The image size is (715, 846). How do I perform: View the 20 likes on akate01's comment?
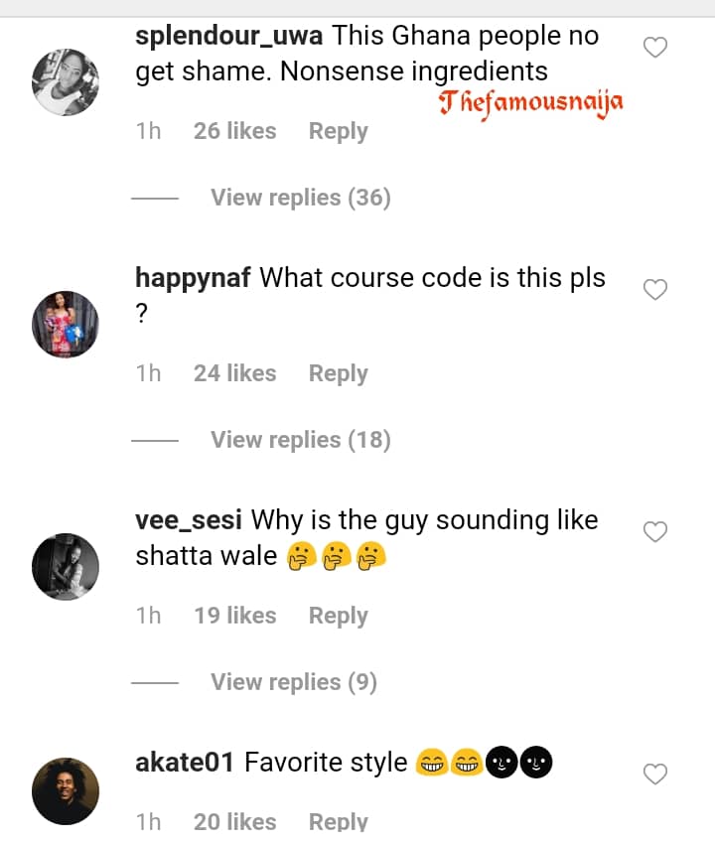tap(234, 821)
